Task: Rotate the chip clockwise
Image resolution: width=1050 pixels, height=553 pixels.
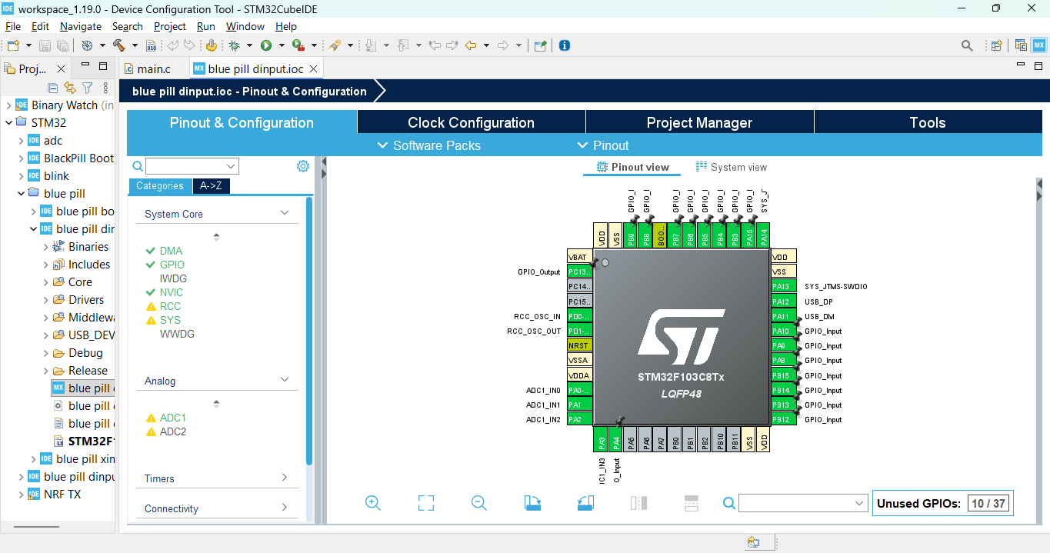Action: tap(532, 503)
